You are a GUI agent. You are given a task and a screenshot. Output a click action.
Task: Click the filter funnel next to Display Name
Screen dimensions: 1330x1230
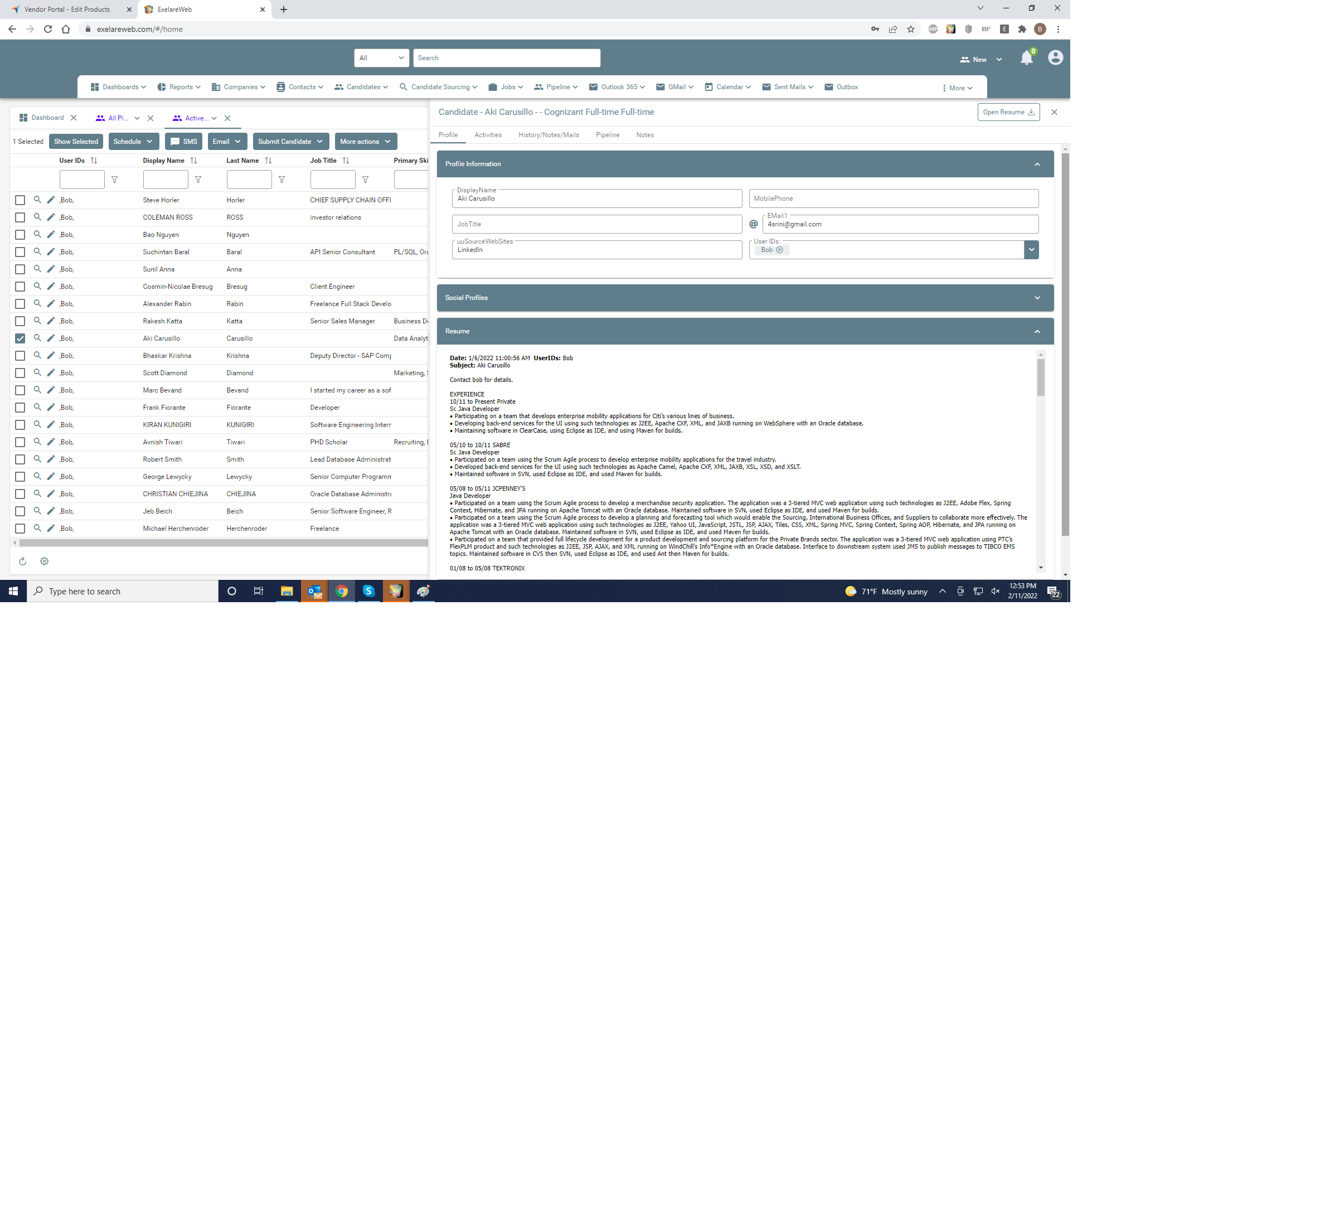click(x=197, y=180)
